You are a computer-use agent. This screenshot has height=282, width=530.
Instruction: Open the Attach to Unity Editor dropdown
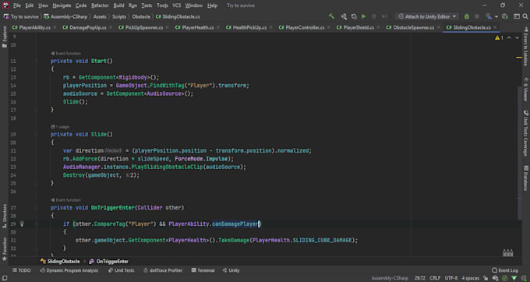pyautogui.click(x=427, y=16)
